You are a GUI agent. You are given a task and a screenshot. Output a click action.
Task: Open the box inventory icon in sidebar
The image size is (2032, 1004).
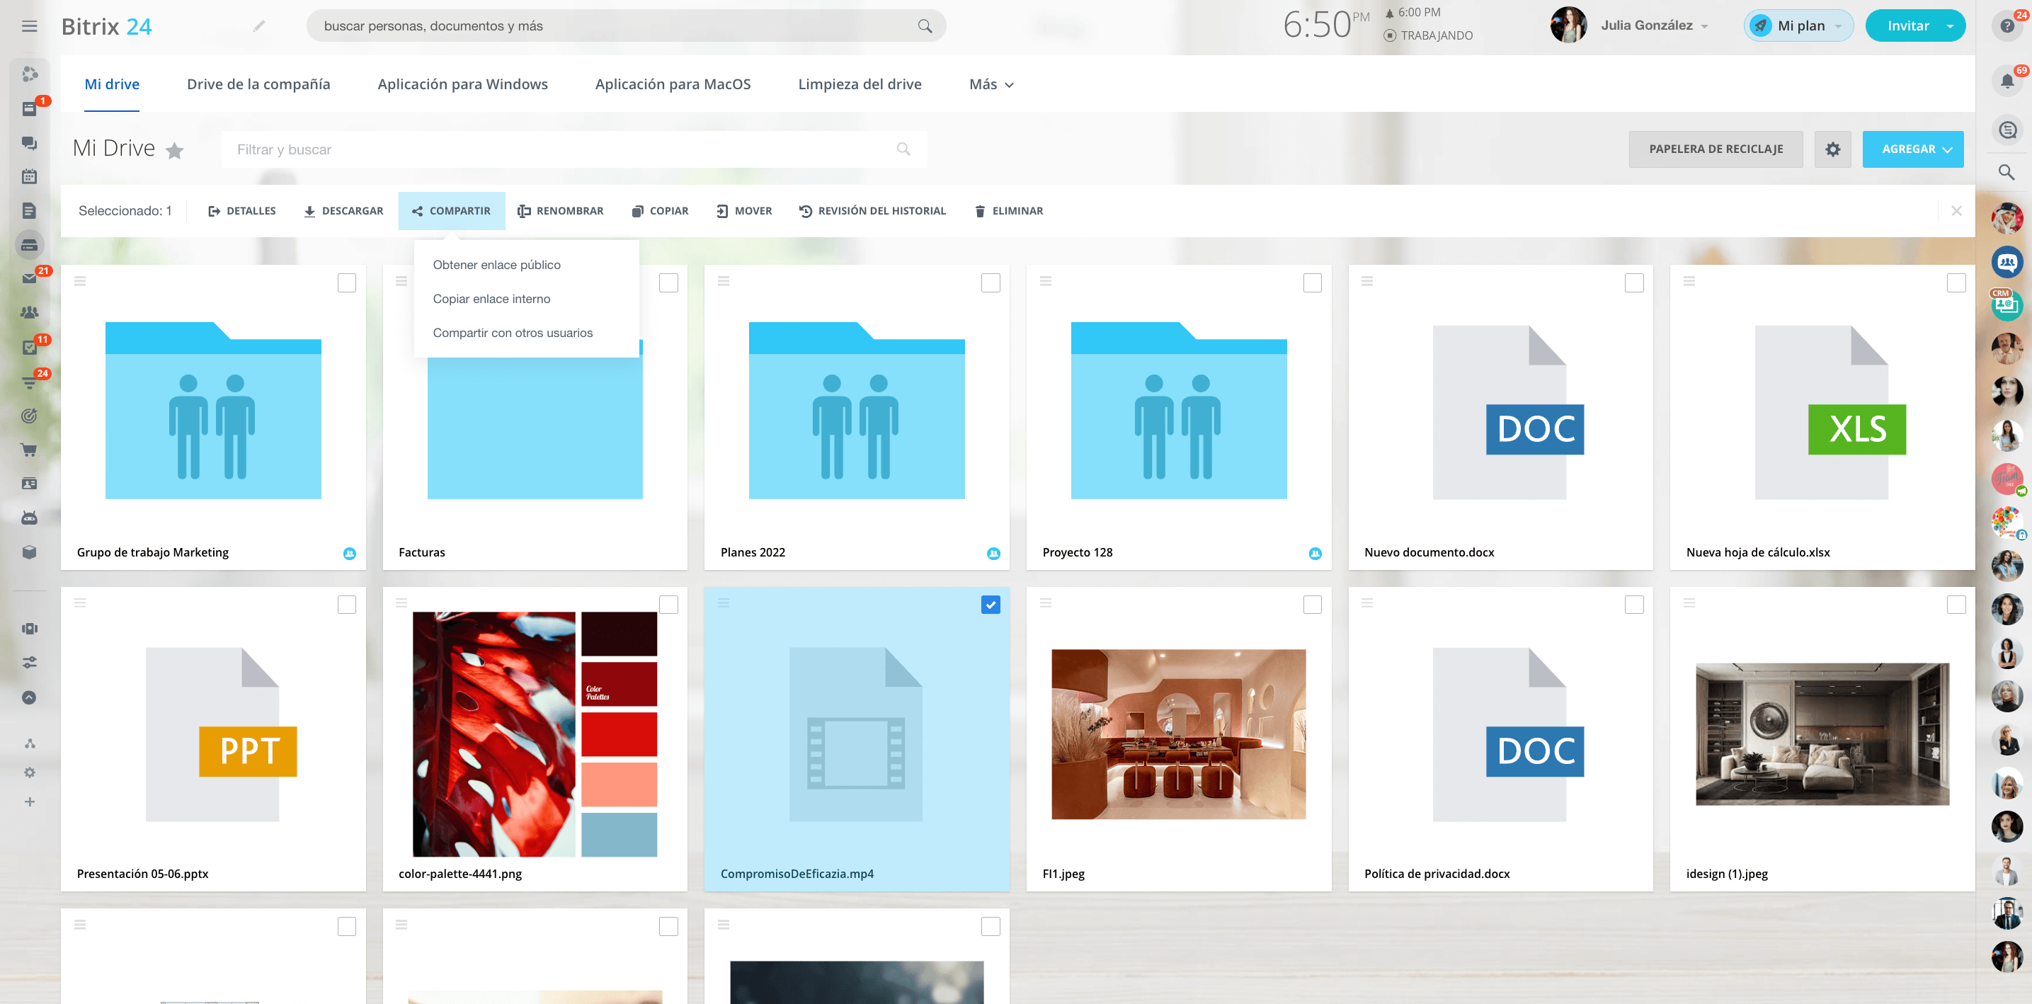29,552
